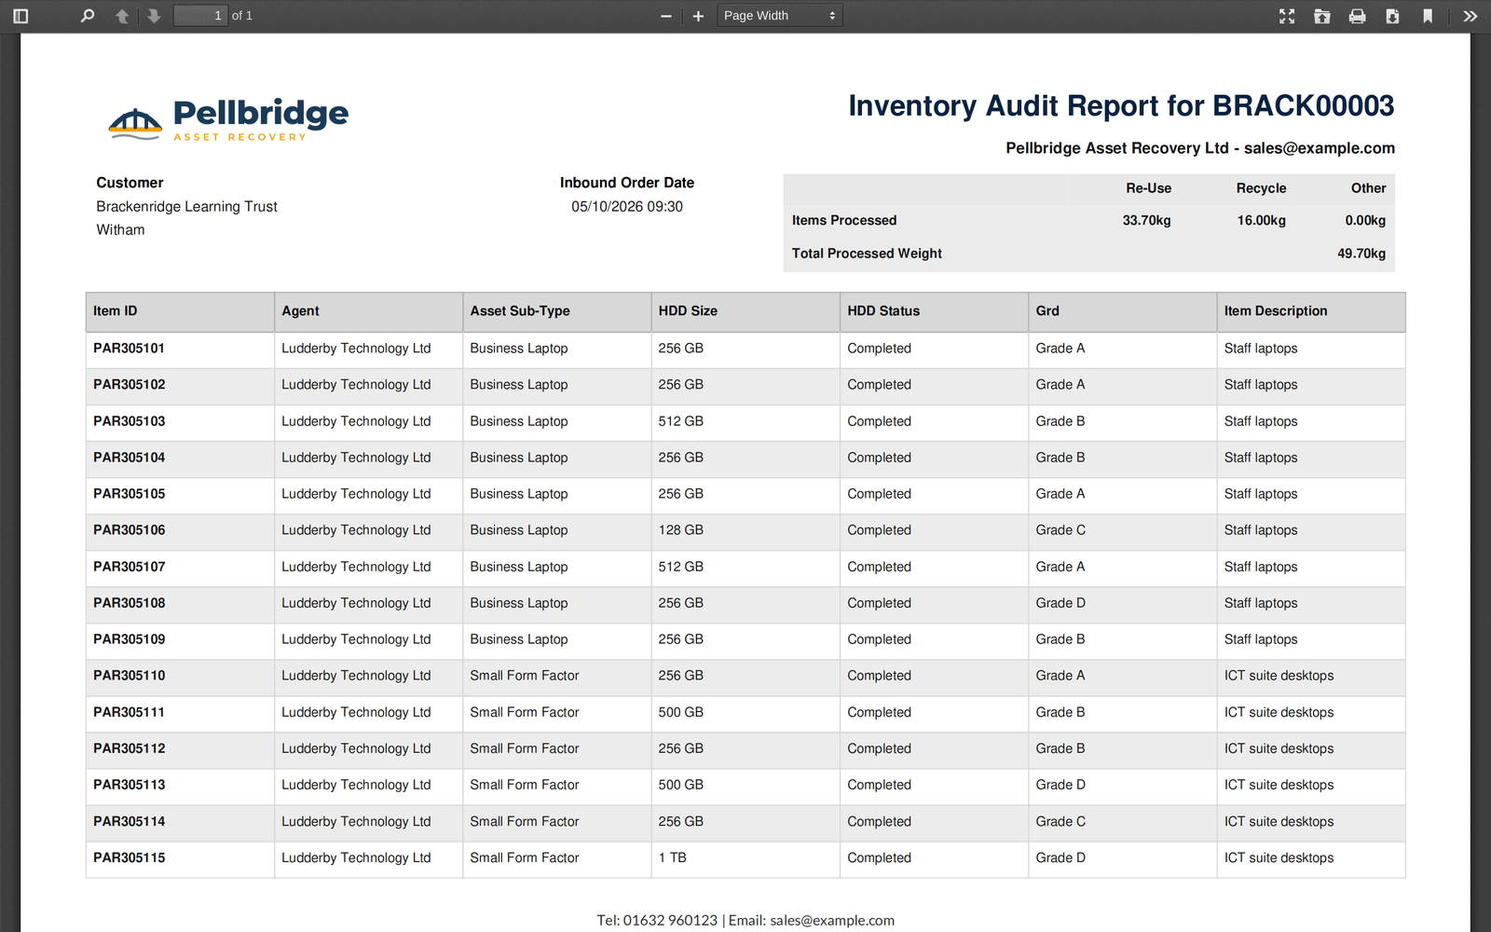Click Small Form Factor in row PAR305112
The image size is (1491, 932).
click(525, 748)
